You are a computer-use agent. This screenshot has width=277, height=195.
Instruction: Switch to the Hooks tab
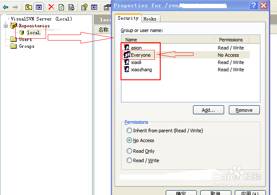150,19
